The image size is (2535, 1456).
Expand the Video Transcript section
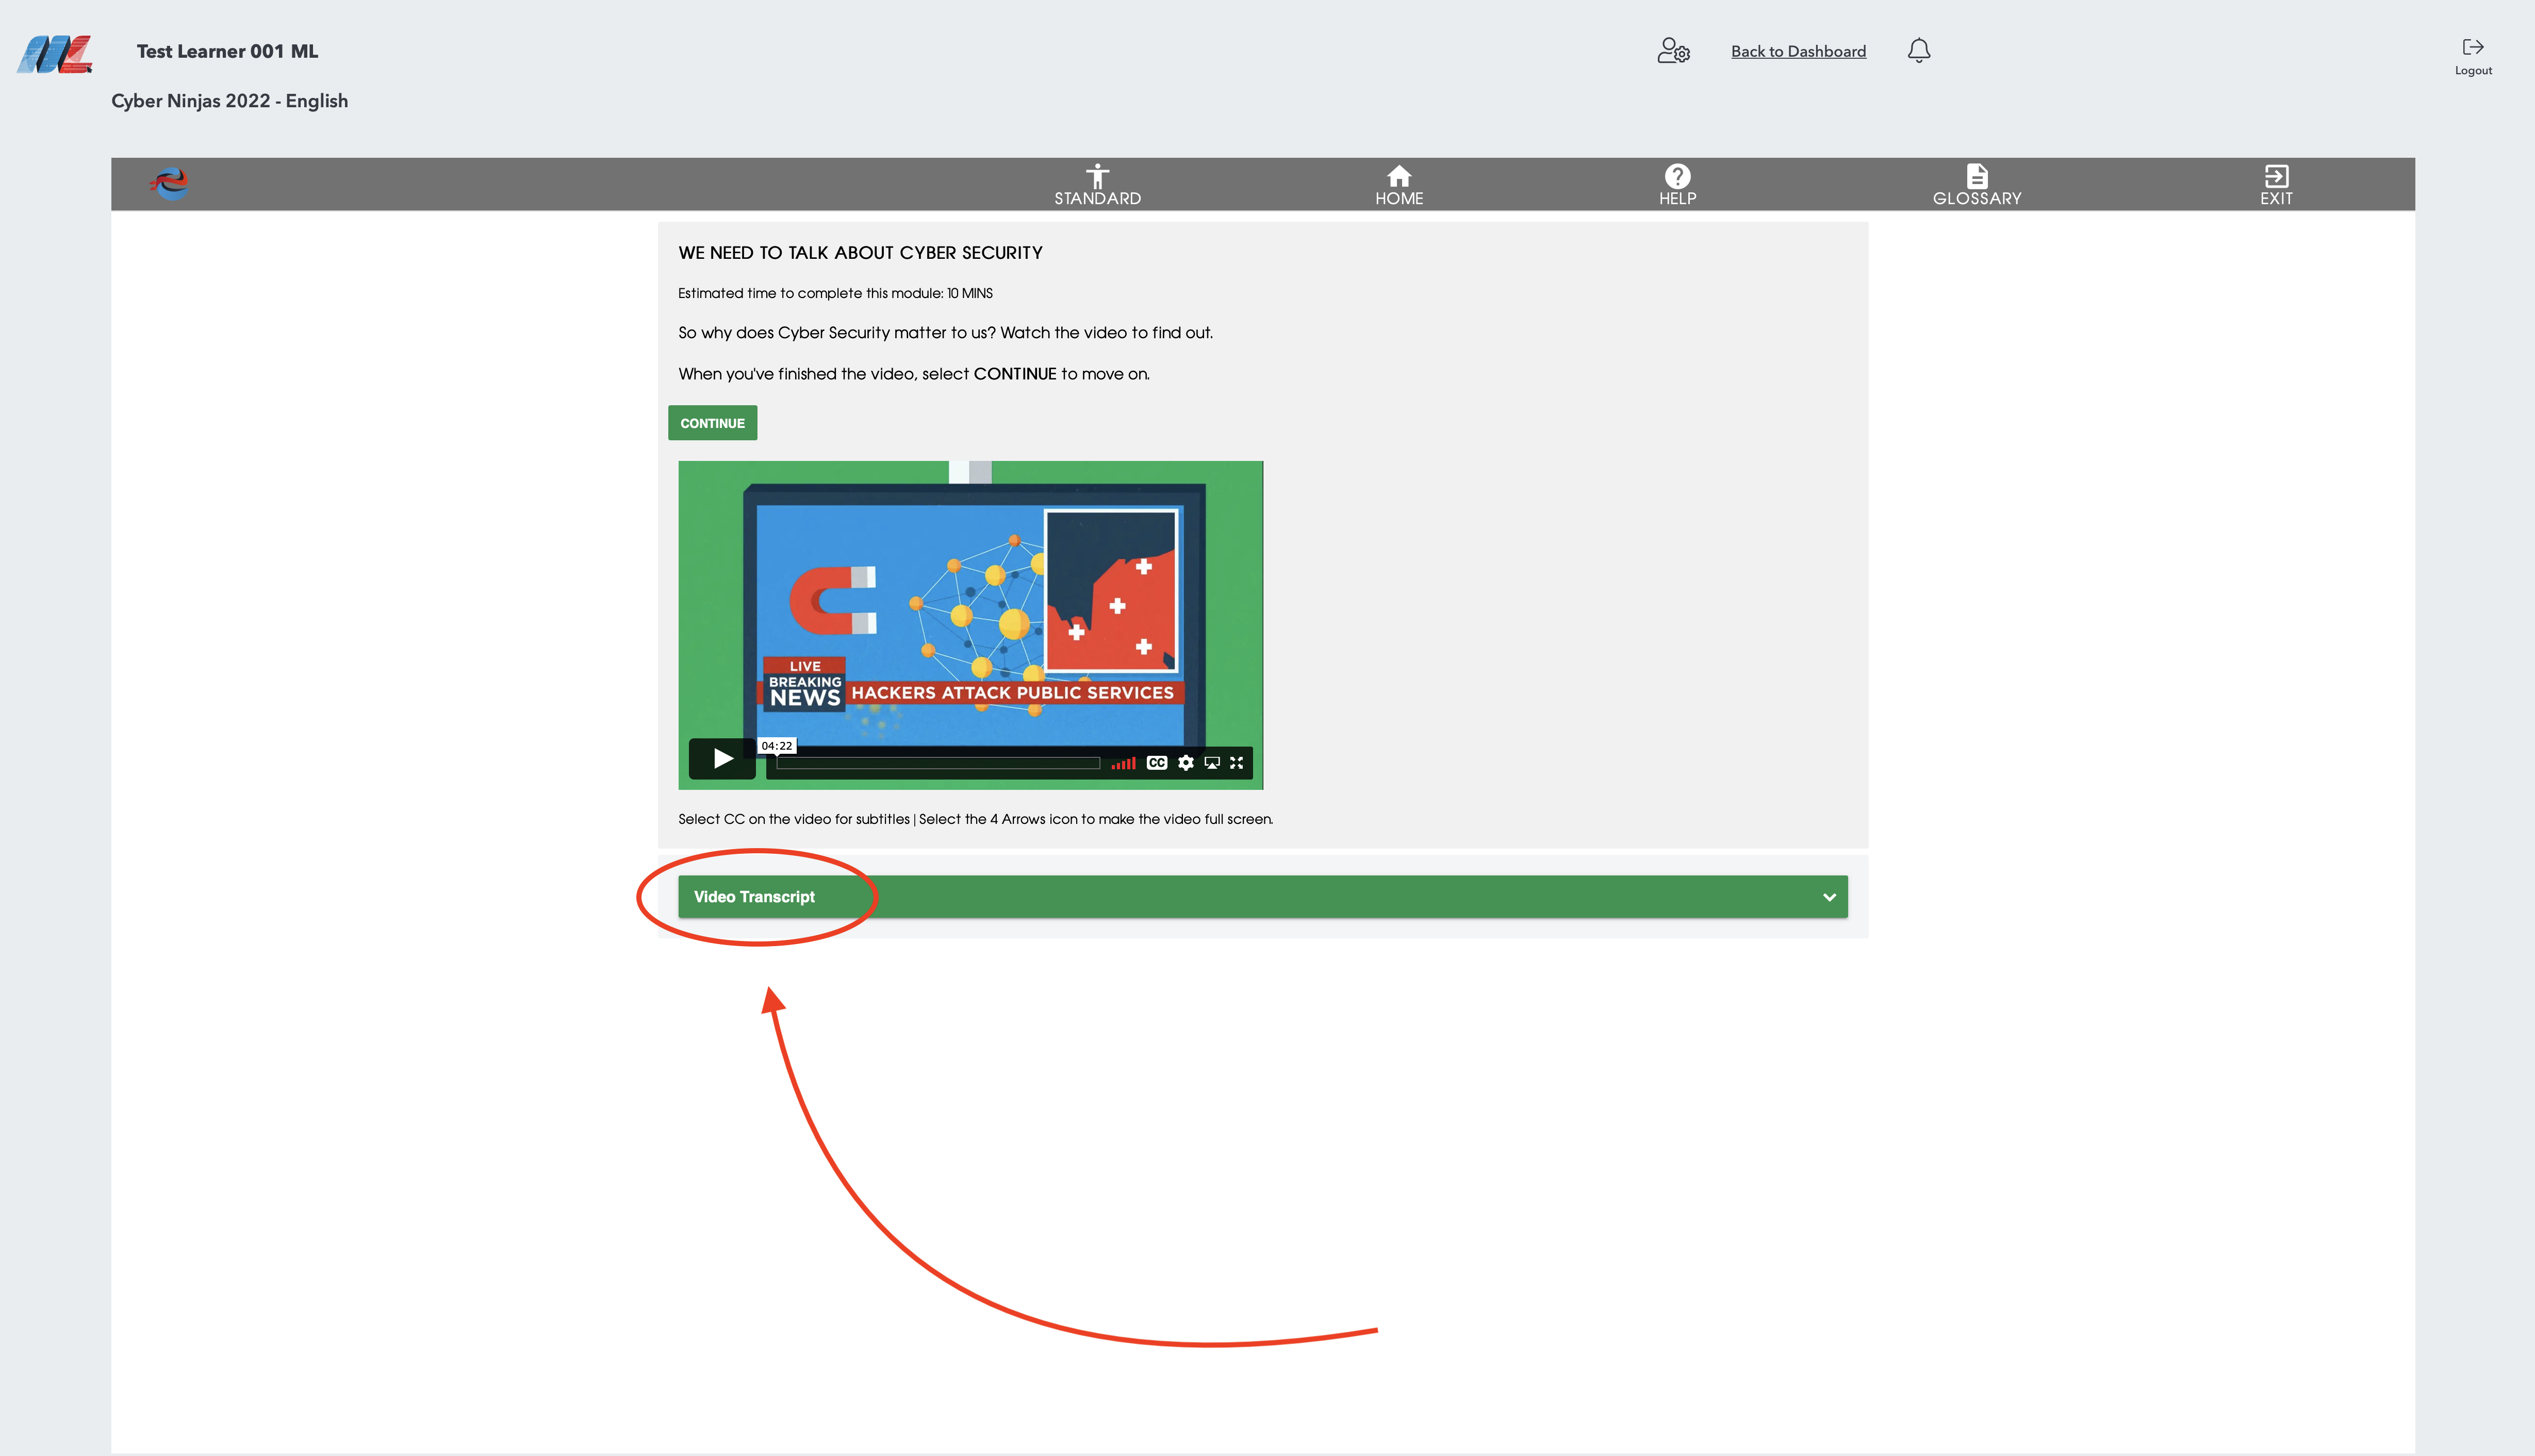tap(1262, 897)
